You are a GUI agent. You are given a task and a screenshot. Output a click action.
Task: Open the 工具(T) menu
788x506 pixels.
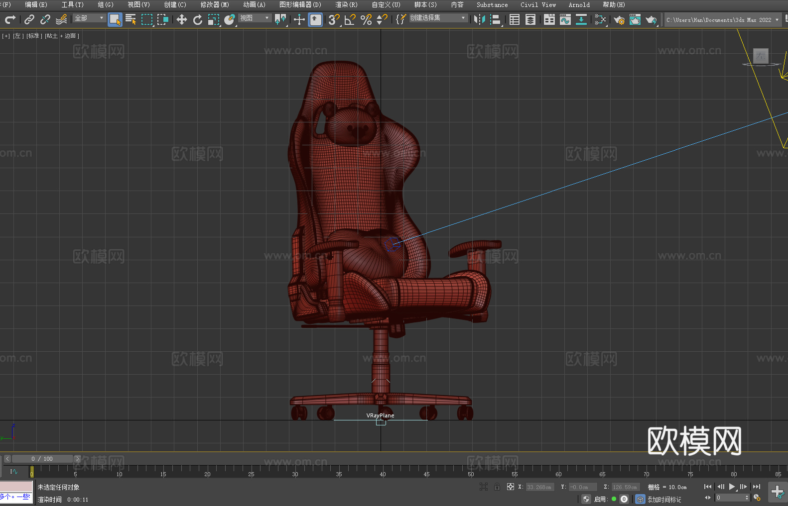(x=73, y=4)
